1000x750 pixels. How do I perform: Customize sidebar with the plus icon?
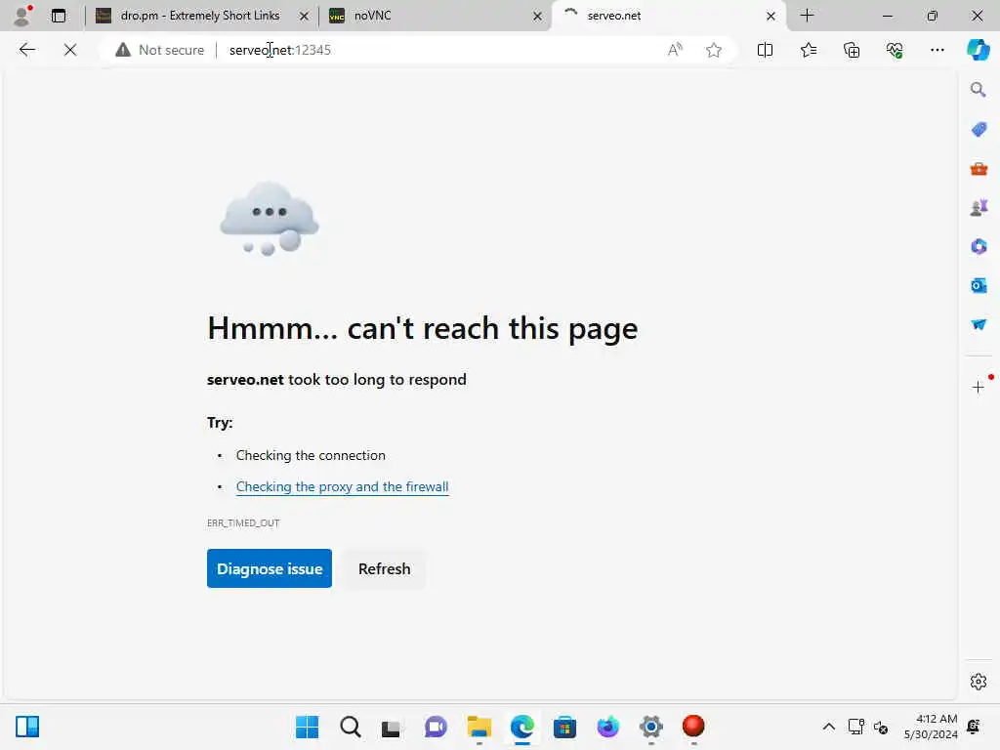tap(978, 387)
